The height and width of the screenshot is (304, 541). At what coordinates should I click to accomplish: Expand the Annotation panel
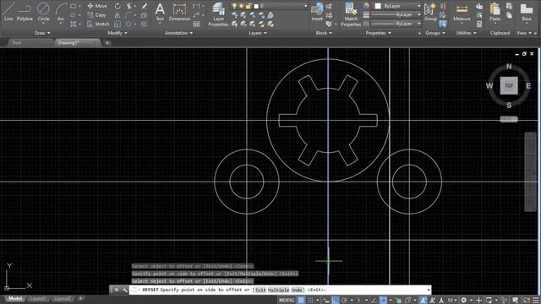[178, 33]
